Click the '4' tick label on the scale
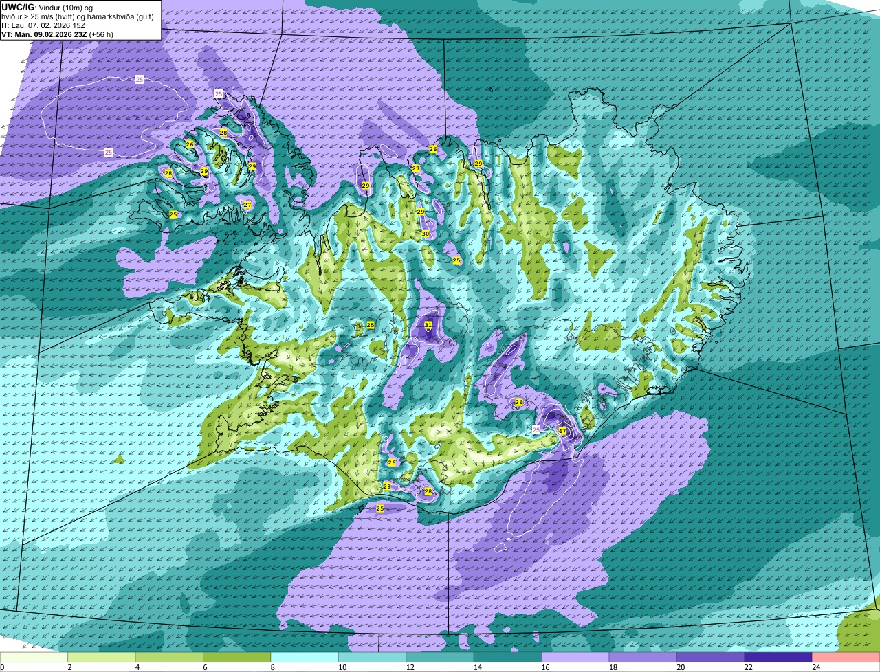Viewport: 880px width, 672px height. point(137,667)
